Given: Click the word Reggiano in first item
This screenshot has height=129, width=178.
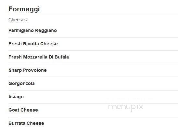Looking at the screenshot, I should [x=46, y=31].
